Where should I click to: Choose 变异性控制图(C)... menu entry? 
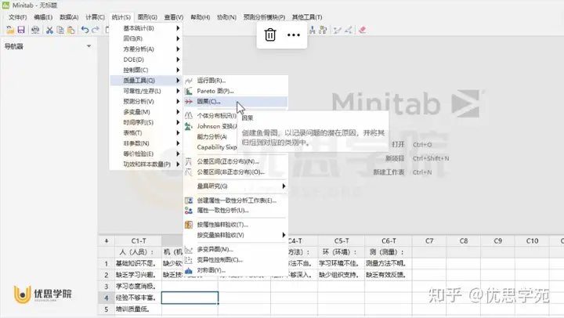[236, 260]
